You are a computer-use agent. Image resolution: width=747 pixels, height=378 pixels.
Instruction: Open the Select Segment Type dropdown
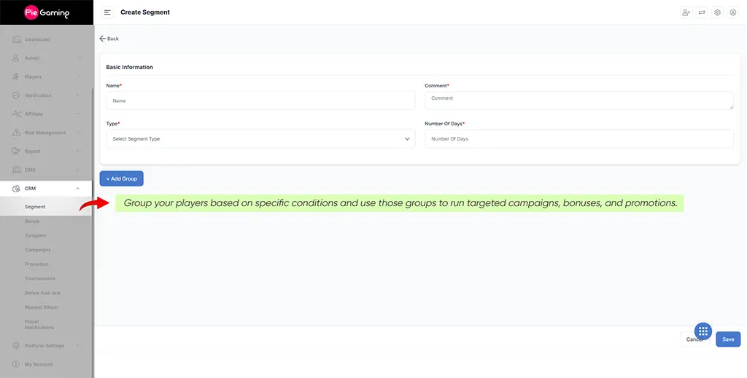(260, 139)
